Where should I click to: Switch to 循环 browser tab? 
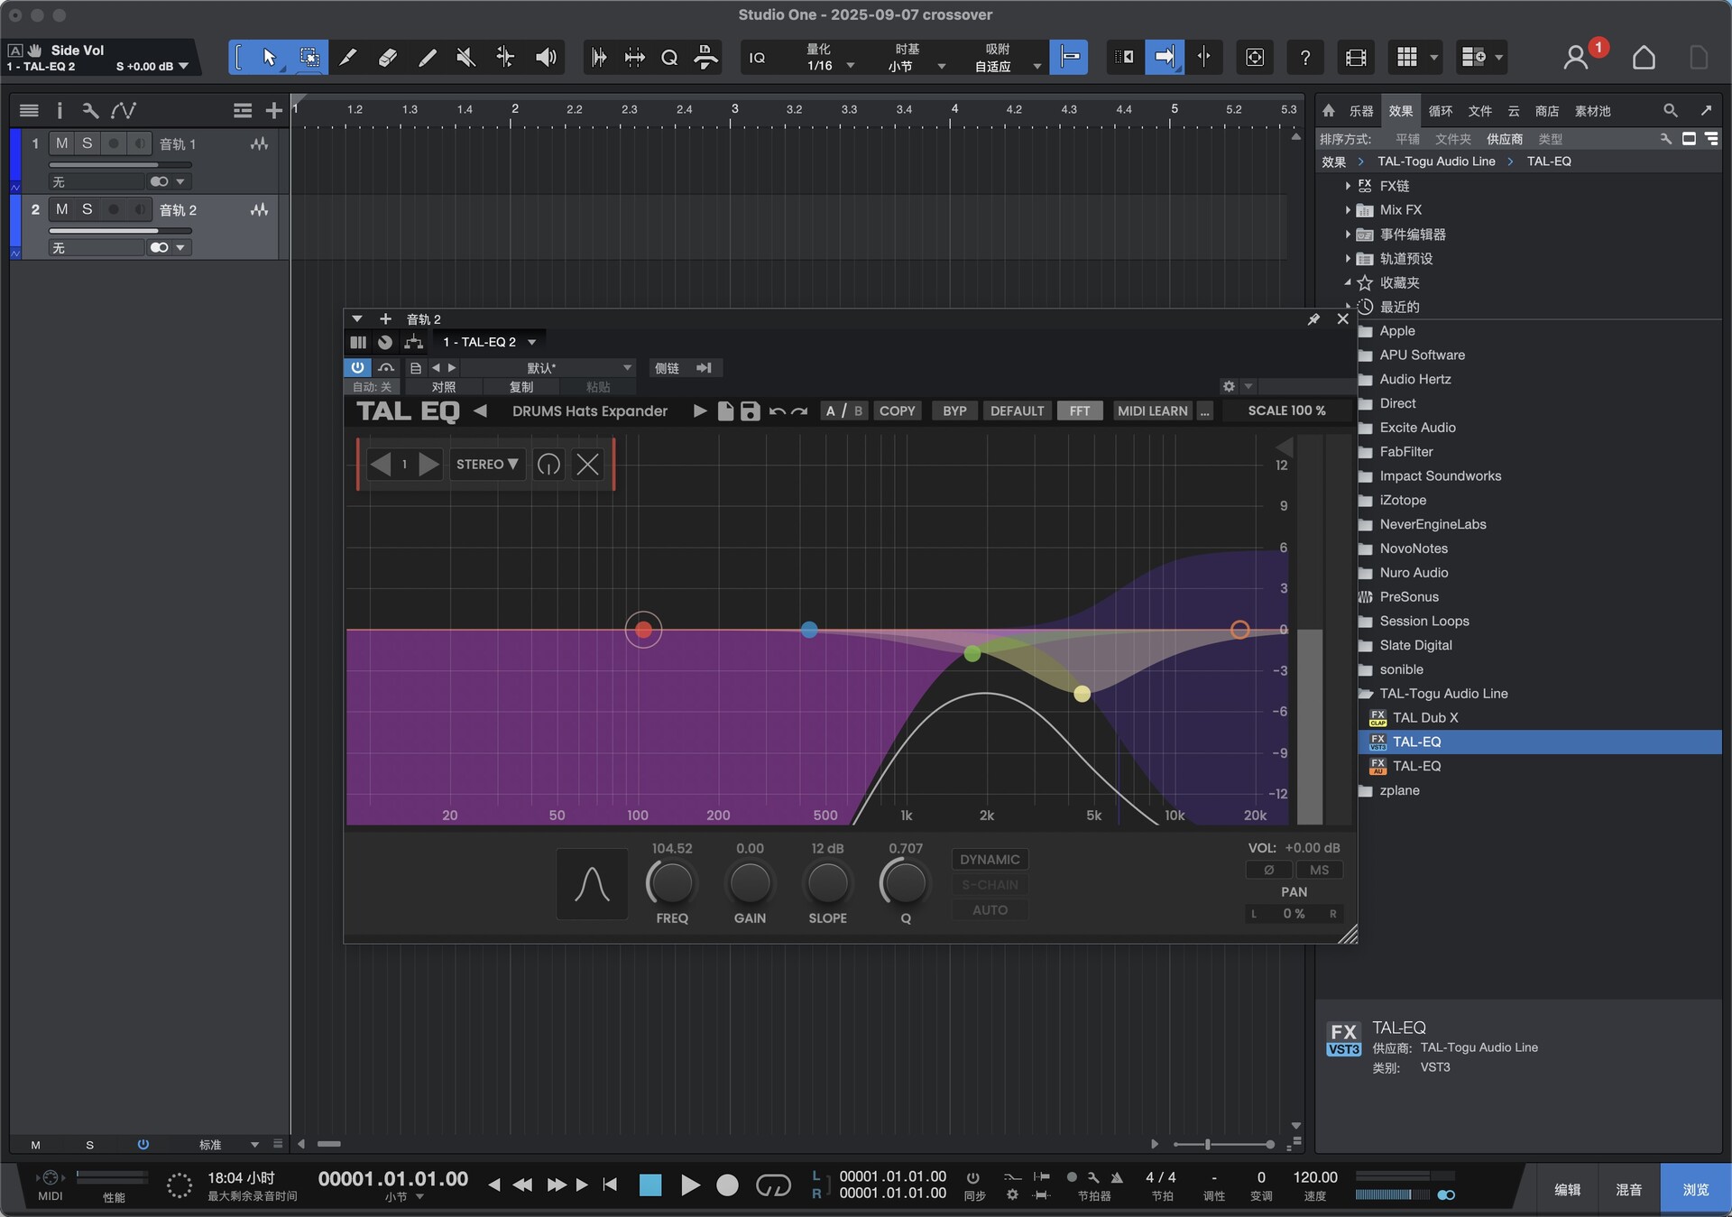pyautogui.click(x=1441, y=111)
